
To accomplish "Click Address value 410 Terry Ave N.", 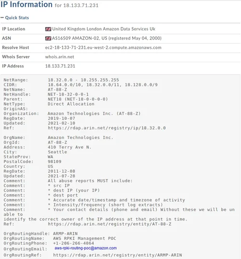I will click(69, 147).
